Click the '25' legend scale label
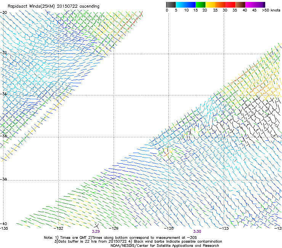The width and height of the screenshot is (282, 248). pyautogui.click(x=215, y=10)
